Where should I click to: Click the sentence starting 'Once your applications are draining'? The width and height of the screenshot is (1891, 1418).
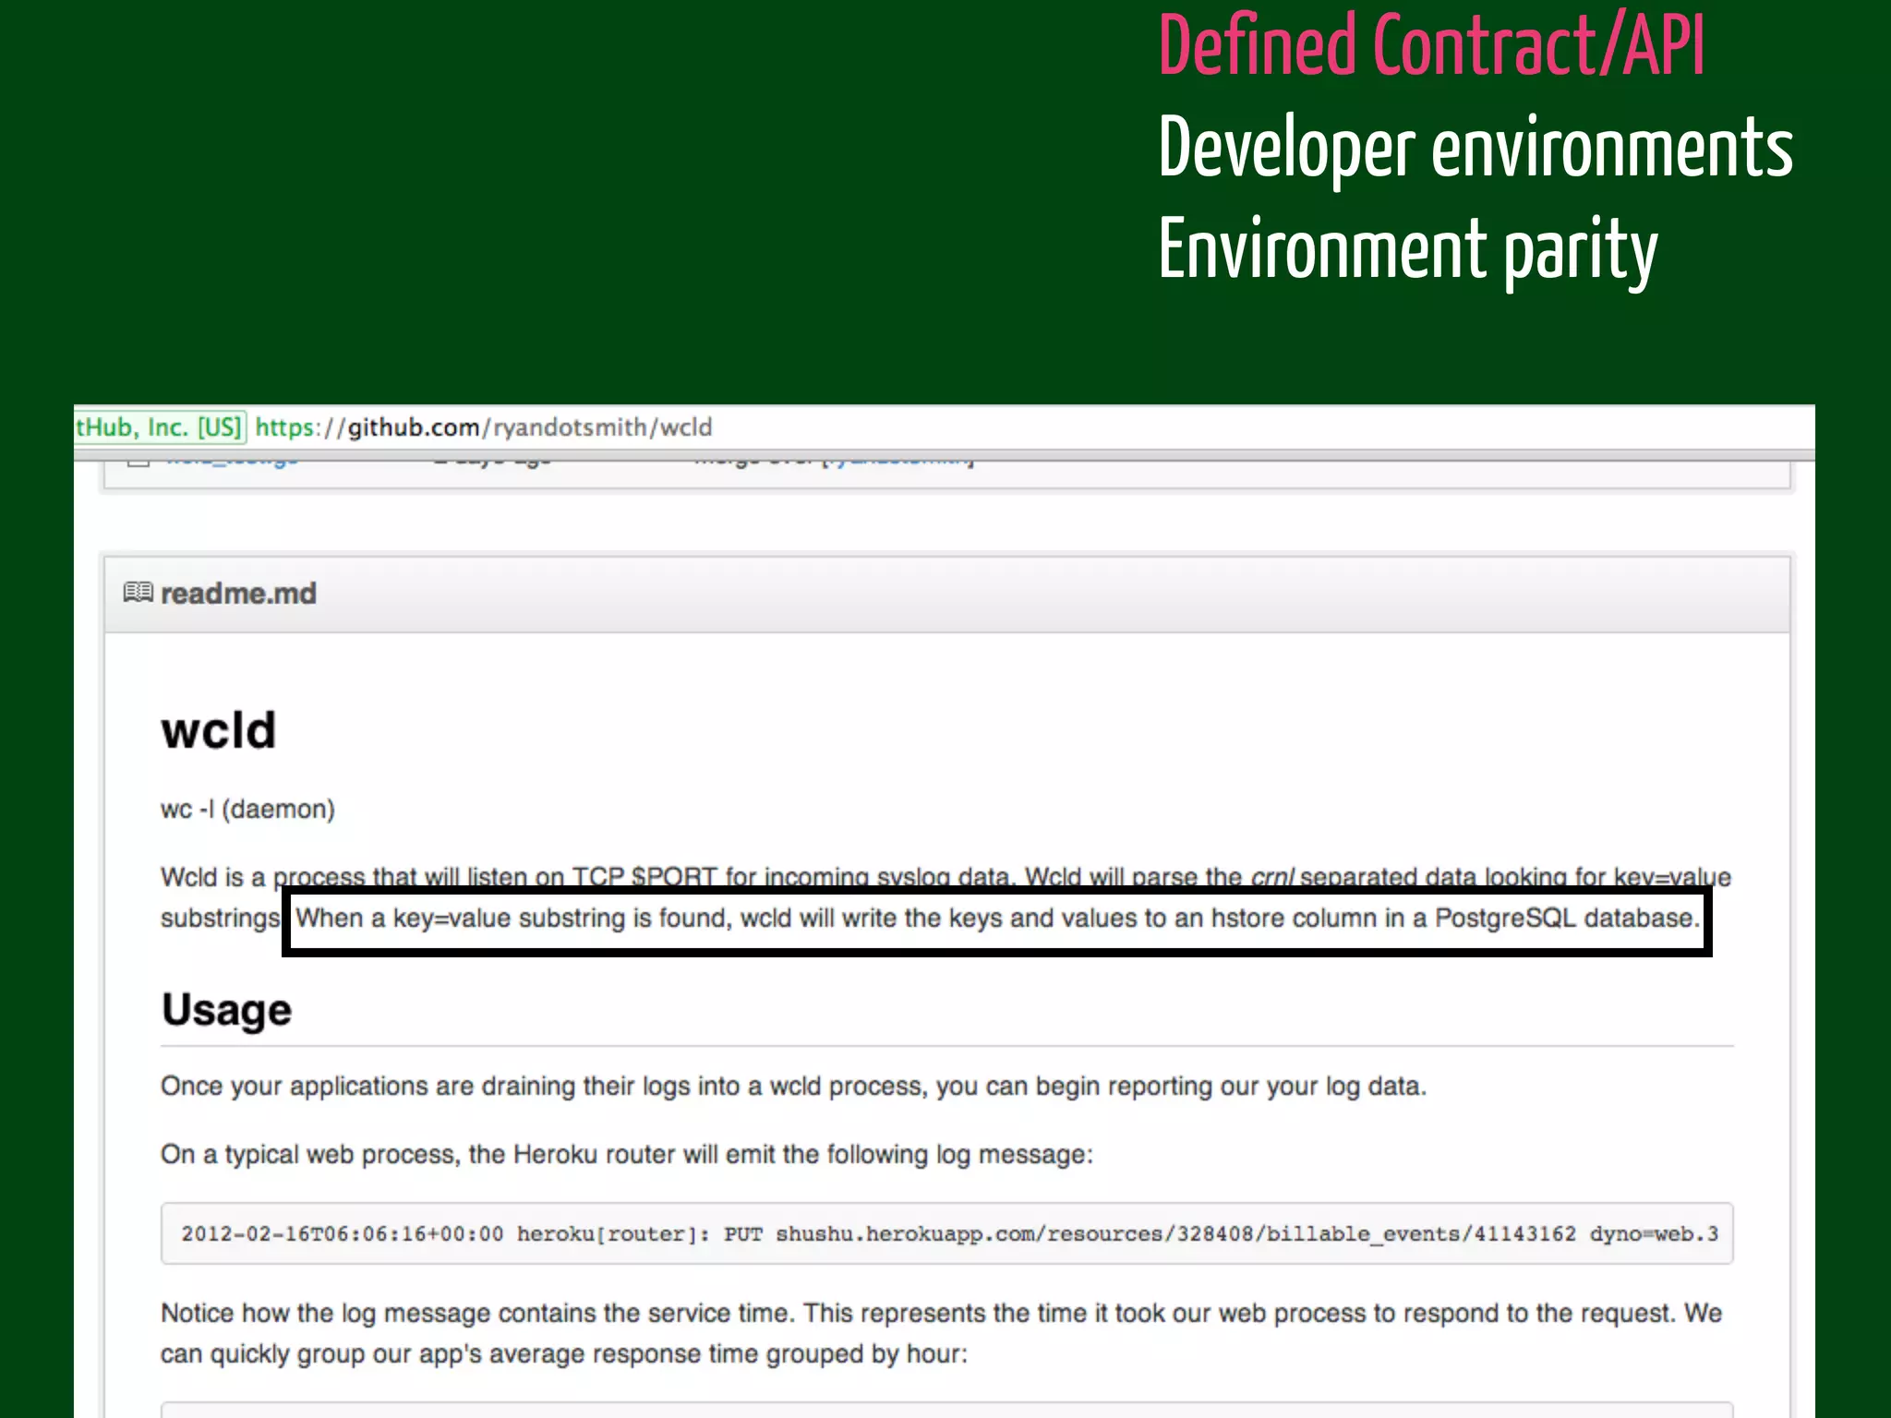pos(793,1086)
